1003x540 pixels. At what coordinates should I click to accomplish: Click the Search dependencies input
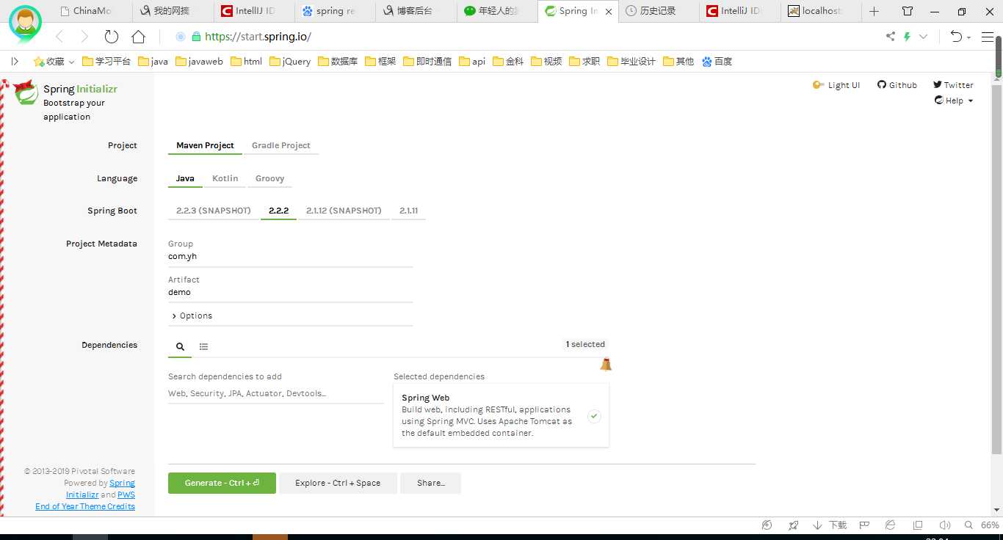(275, 394)
